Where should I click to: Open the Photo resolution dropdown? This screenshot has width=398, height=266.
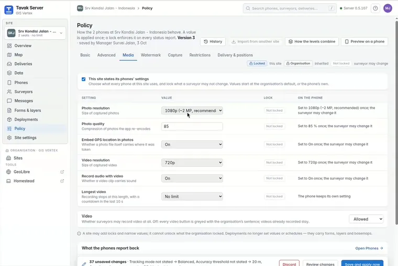[192, 110]
